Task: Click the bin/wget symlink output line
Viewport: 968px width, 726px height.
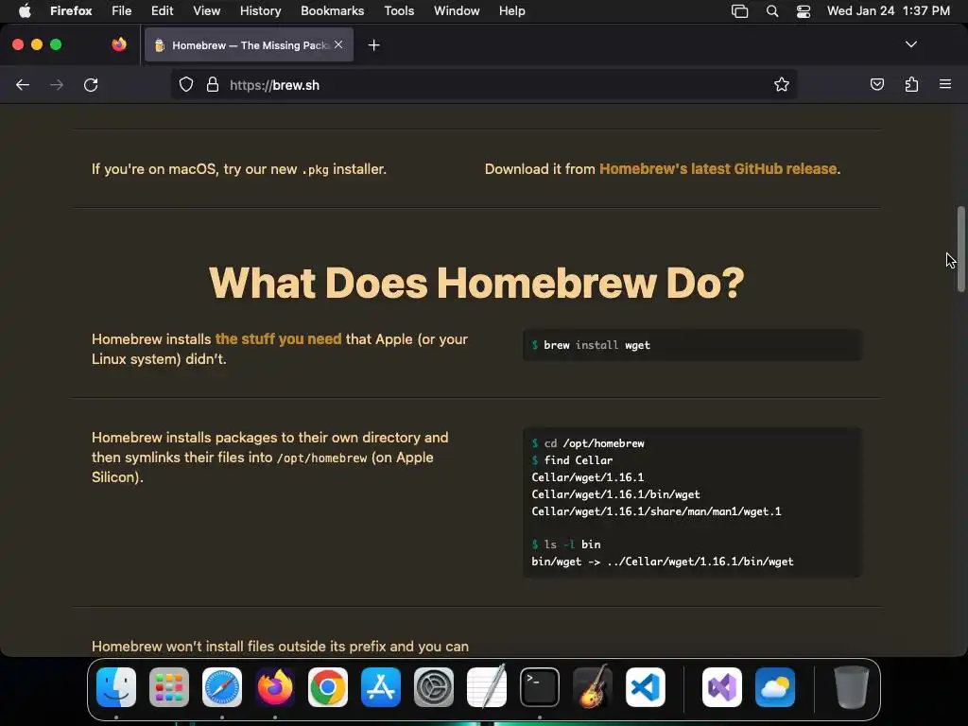Action: (663, 562)
